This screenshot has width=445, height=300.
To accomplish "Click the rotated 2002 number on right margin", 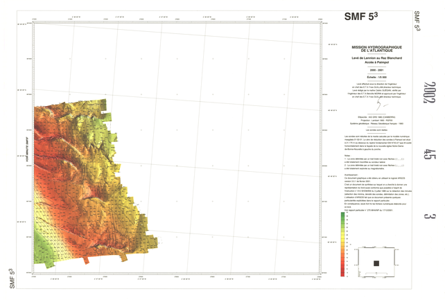I will coord(428,90).
